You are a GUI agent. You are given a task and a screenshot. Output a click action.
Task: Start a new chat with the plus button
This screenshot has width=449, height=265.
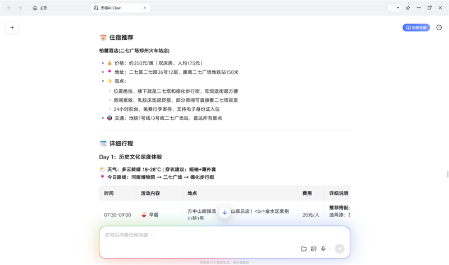point(12,27)
